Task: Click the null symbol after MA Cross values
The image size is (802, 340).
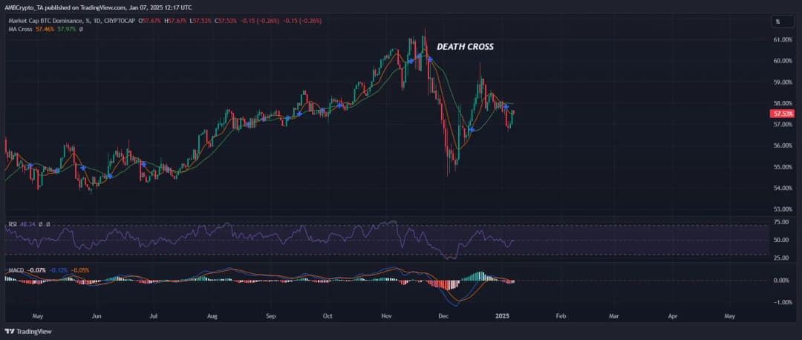Action: pyautogui.click(x=79, y=28)
